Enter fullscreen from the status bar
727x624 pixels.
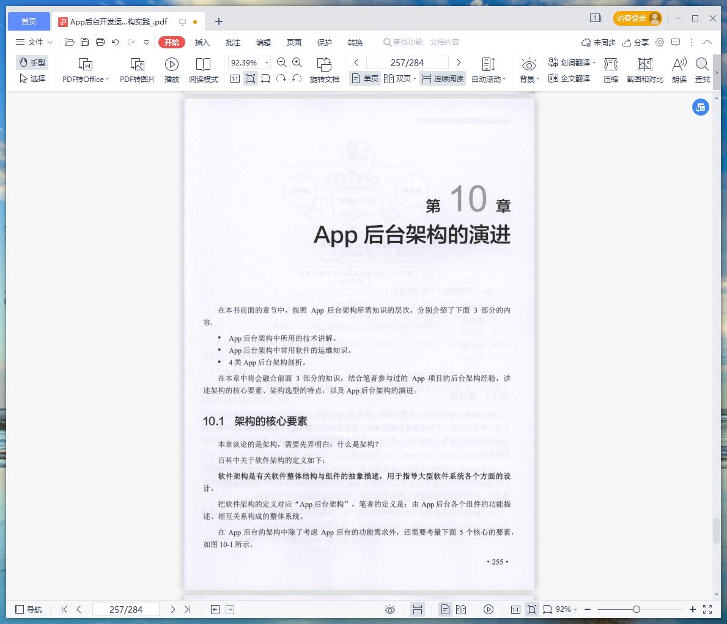(x=707, y=609)
